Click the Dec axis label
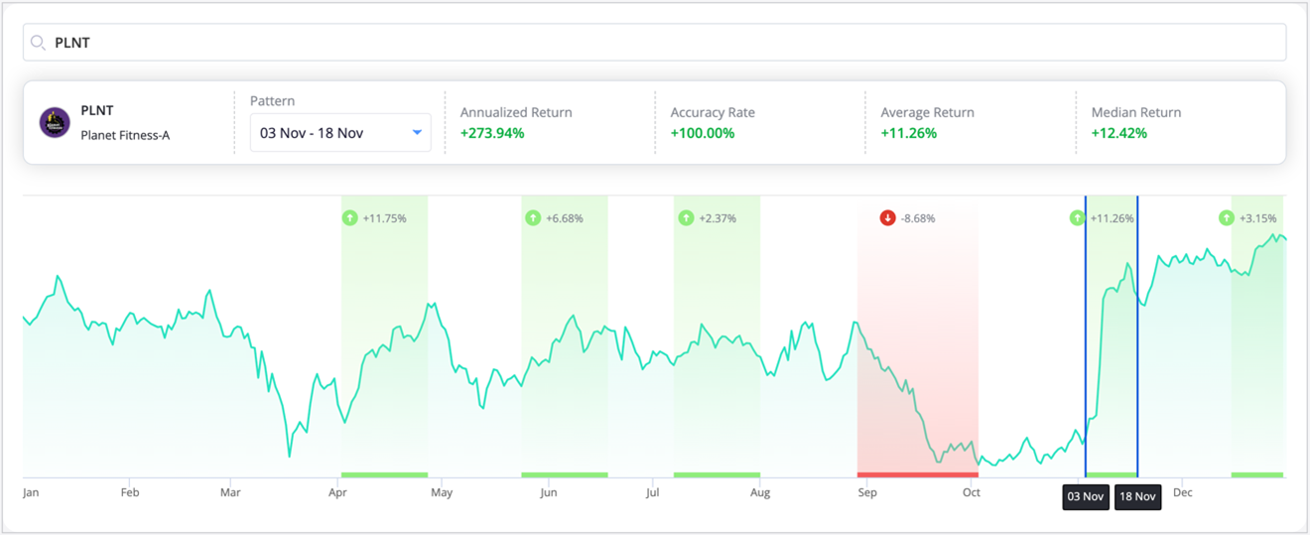This screenshot has height=535, width=1310. [1183, 492]
